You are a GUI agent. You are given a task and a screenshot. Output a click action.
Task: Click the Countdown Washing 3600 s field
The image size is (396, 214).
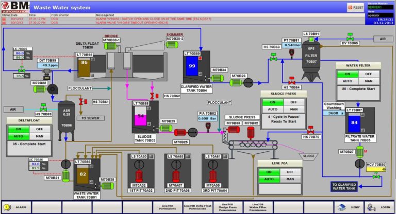[334, 113]
